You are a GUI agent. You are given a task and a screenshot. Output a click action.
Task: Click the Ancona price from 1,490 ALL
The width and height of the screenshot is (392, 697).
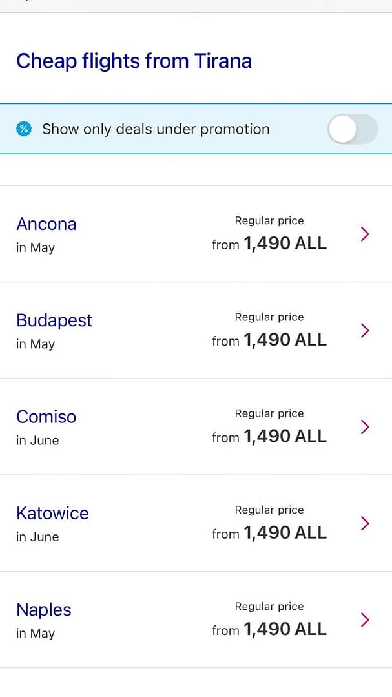click(269, 244)
